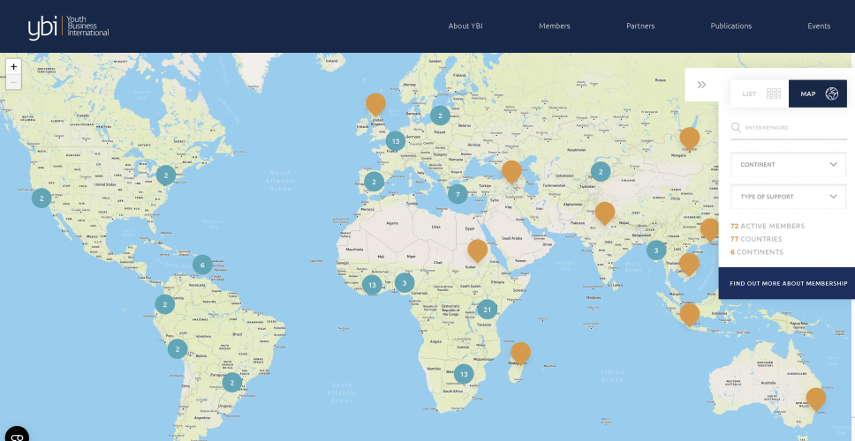Zoom in with the map plus button
Image resolution: width=855 pixels, height=441 pixels.
[x=13, y=66]
